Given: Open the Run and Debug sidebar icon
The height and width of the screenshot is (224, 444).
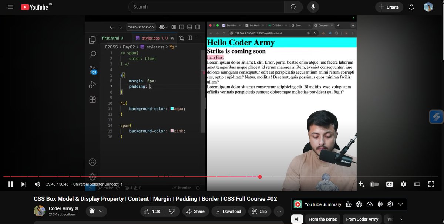Looking at the screenshot, I should tap(92, 84).
